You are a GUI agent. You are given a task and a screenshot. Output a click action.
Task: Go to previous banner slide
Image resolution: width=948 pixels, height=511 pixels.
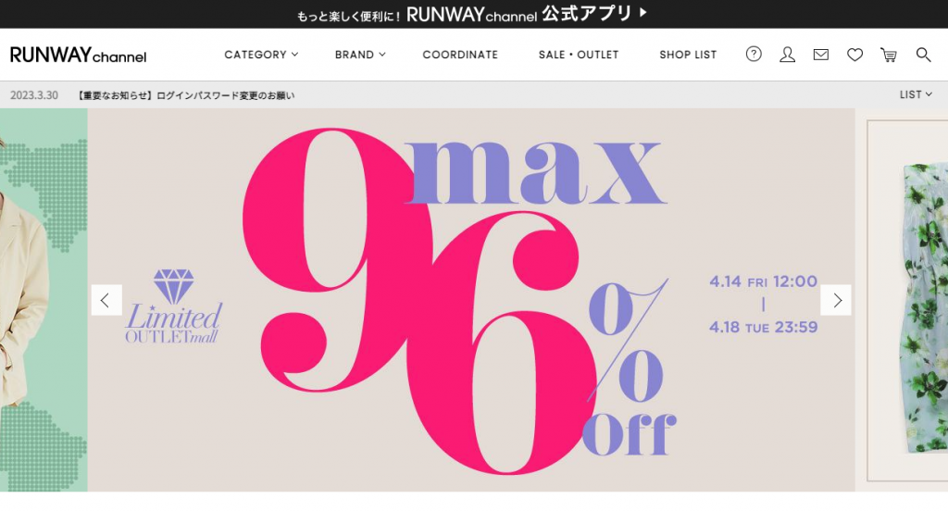click(106, 300)
